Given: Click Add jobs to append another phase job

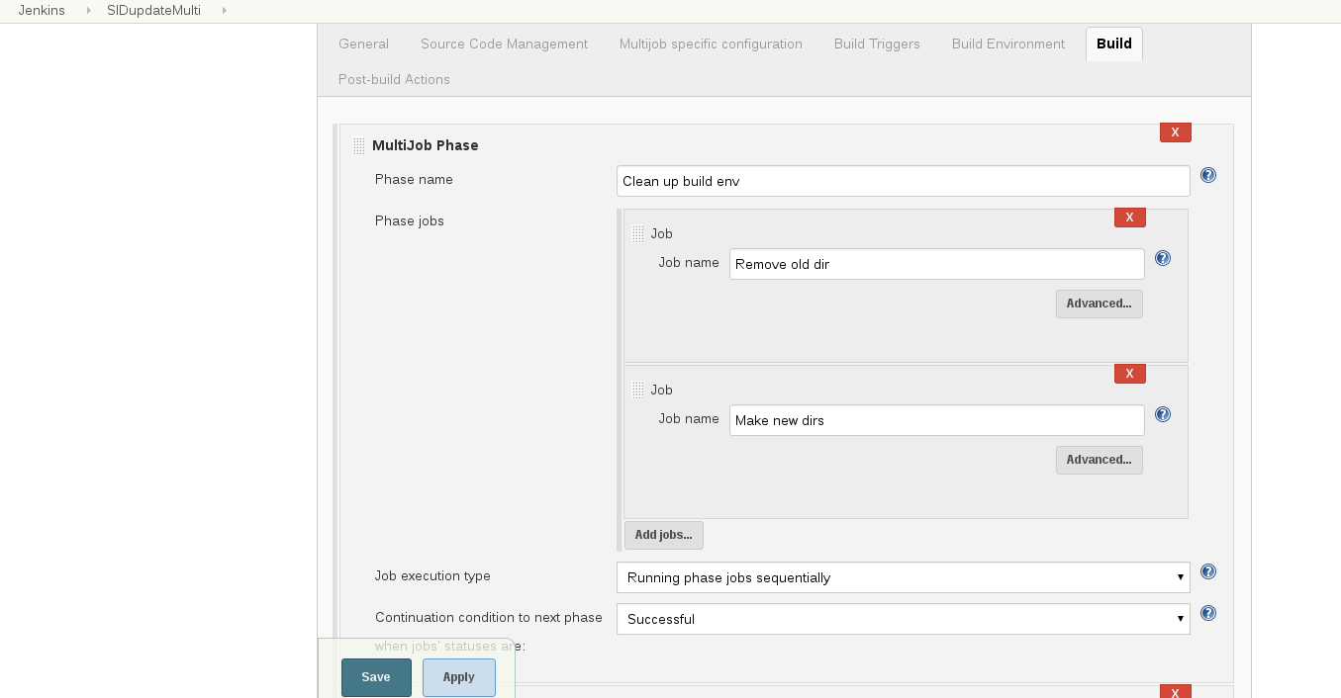Looking at the screenshot, I should tap(663, 535).
